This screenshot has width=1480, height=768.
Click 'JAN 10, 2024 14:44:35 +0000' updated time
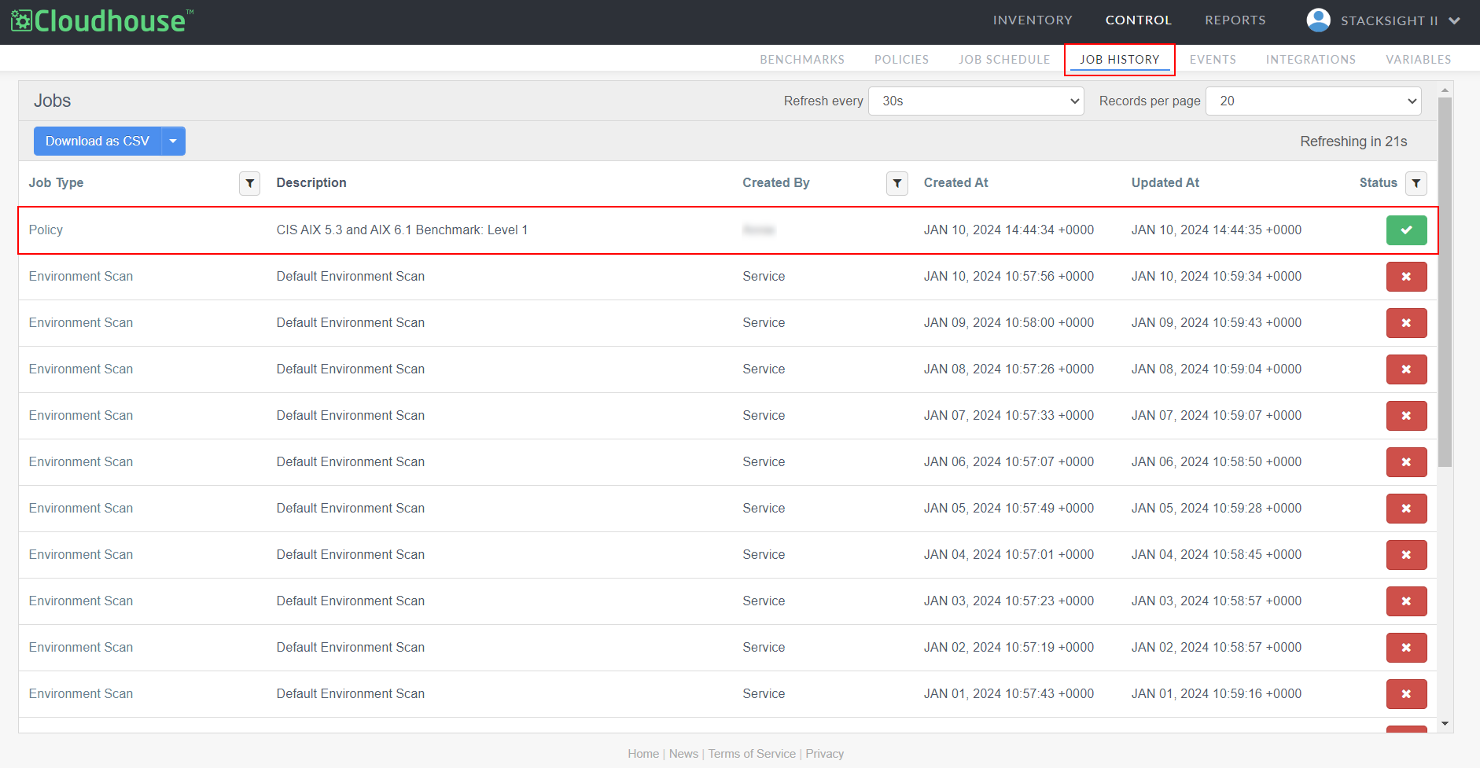[x=1217, y=230]
